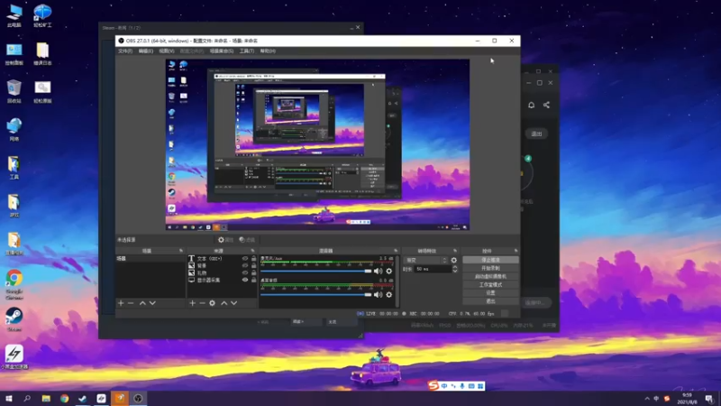Click the Filters button in the source toolbar
721x406 pixels.
point(247,240)
